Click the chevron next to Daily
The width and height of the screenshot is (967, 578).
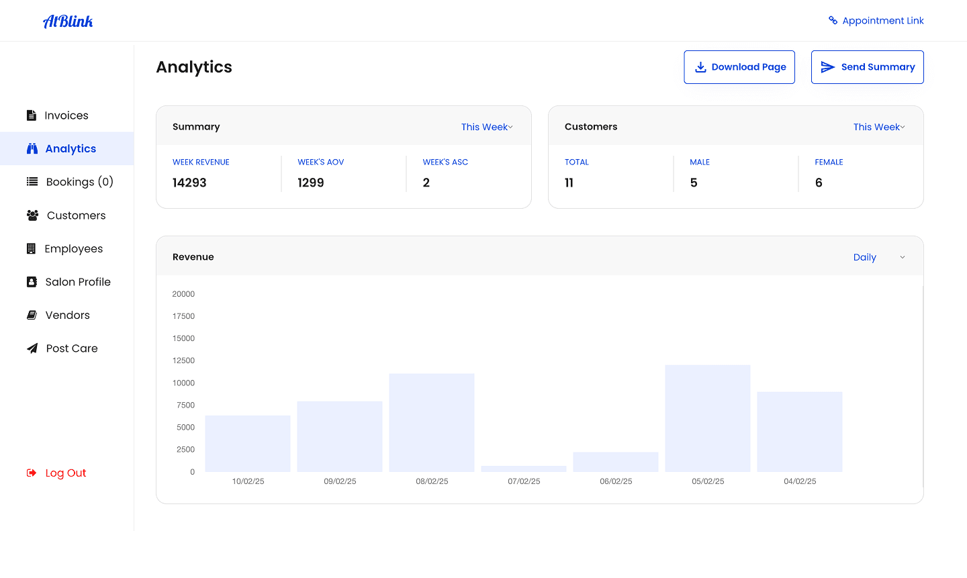pos(903,257)
